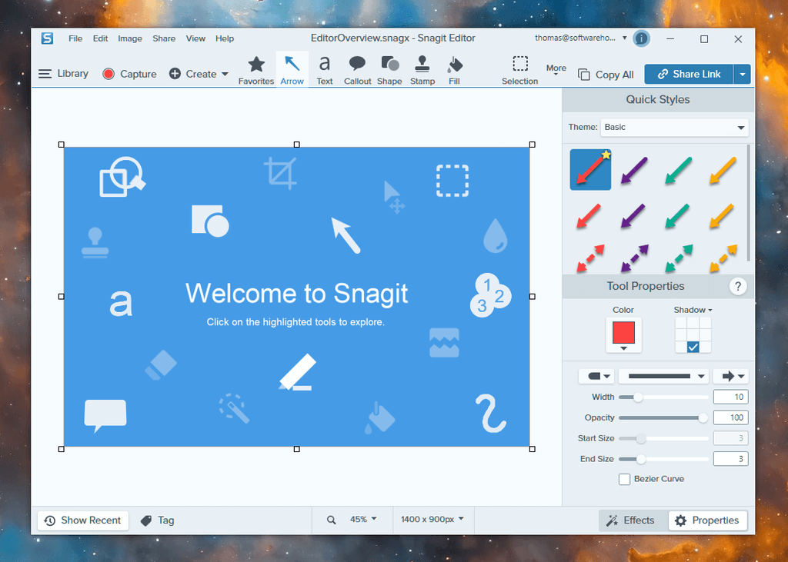The width and height of the screenshot is (788, 562).
Task: Open the account email dropdown
Action: 624,38
